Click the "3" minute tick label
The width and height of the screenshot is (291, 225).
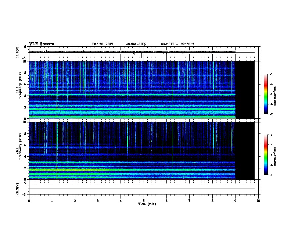pyautogui.click(x=98, y=201)
